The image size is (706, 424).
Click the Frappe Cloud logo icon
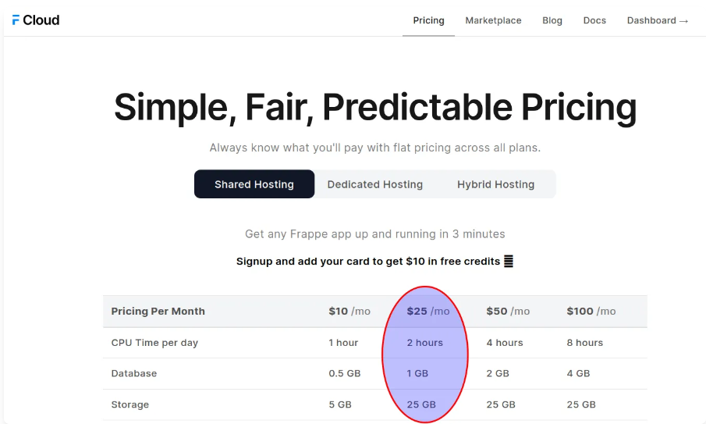(16, 20)
